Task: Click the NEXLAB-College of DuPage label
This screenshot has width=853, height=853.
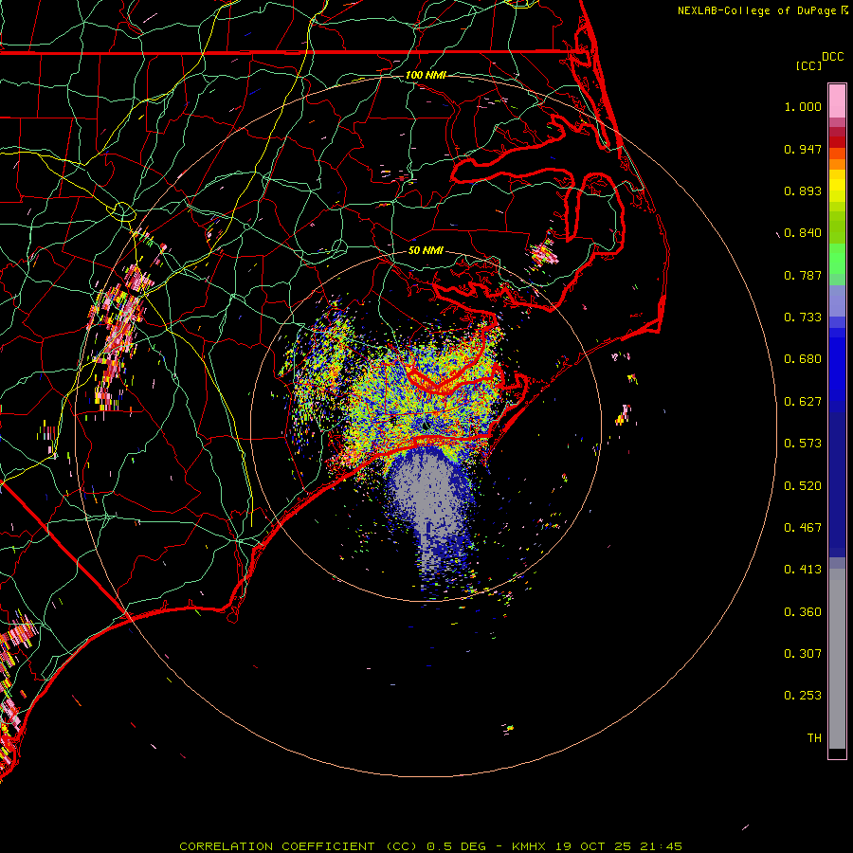Action: pyautogui.click(x=756, y=10)
